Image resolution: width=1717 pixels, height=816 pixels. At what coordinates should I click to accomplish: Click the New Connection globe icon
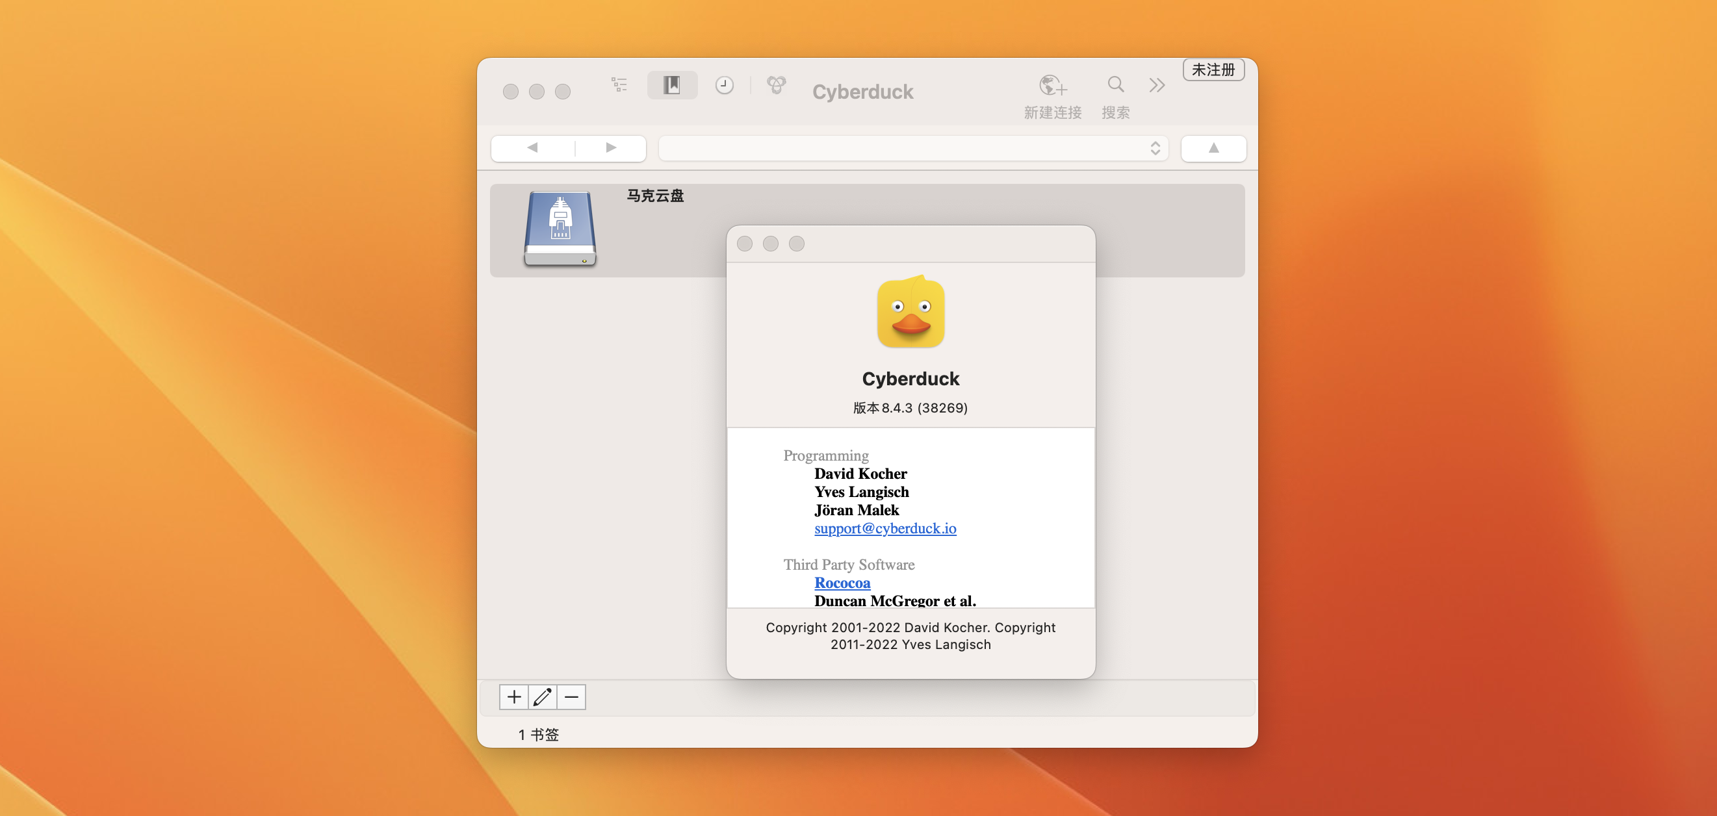pos(1052,85)
